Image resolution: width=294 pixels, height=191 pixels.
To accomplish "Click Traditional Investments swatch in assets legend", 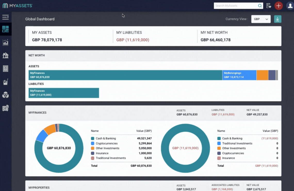I will tap(93, 158).
